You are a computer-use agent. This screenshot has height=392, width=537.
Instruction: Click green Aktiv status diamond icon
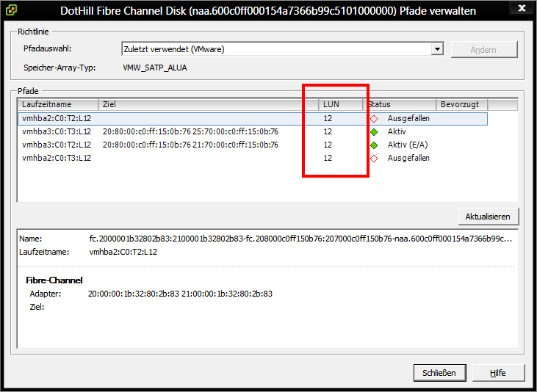pos(373,132)
